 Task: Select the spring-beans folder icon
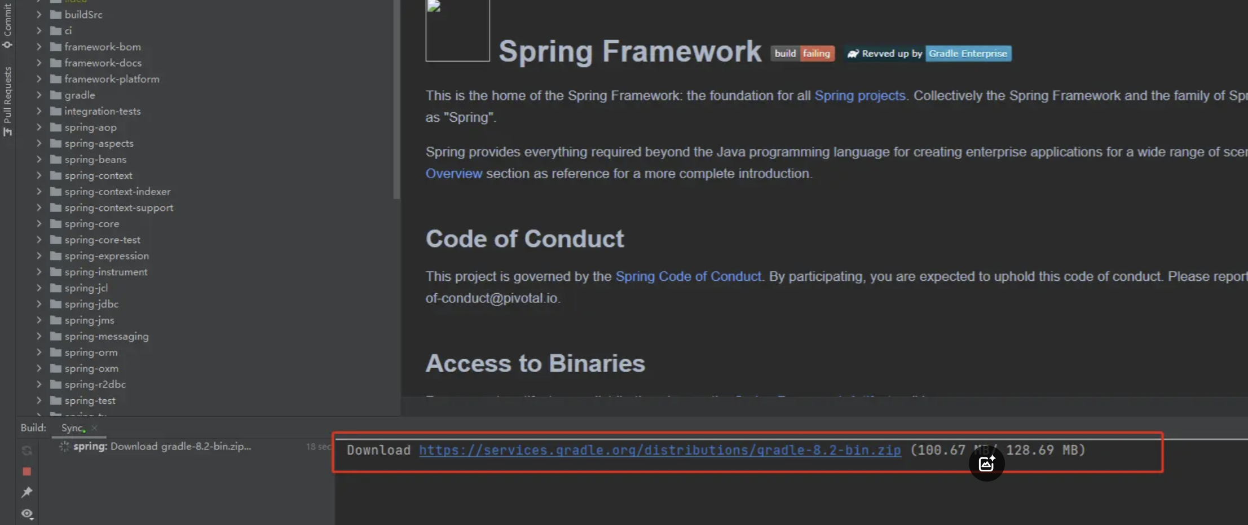pyautogui.click(x=55, y=159)
